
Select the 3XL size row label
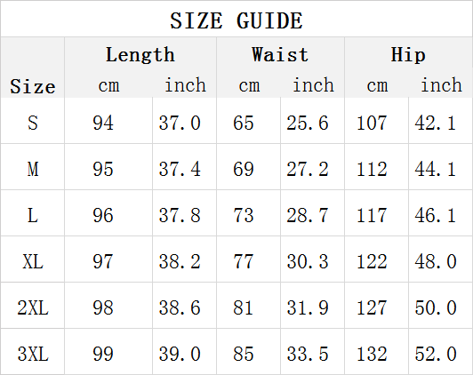pos(33,354)
